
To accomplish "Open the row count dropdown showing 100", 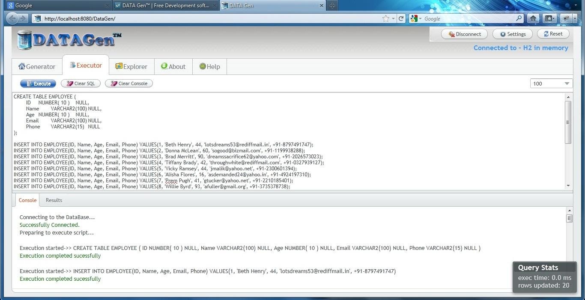I will pyautogui.click(x=566, y=83).
